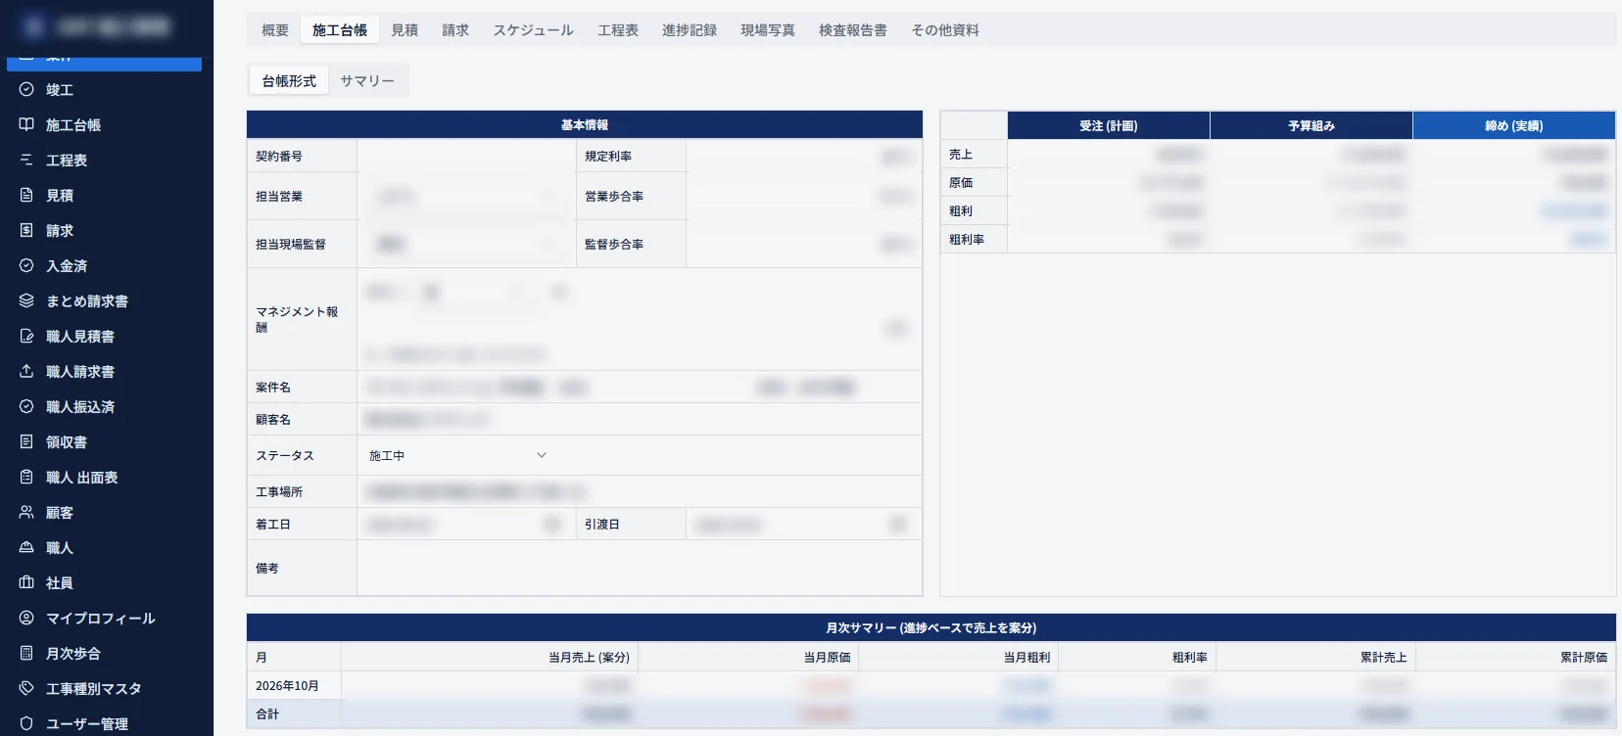Click the 領収書 receipt icon
1622x736 pixels.
26,441
